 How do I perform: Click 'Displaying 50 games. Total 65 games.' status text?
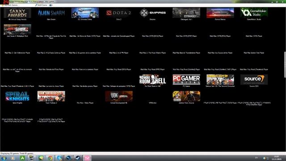tap(17, 153)
